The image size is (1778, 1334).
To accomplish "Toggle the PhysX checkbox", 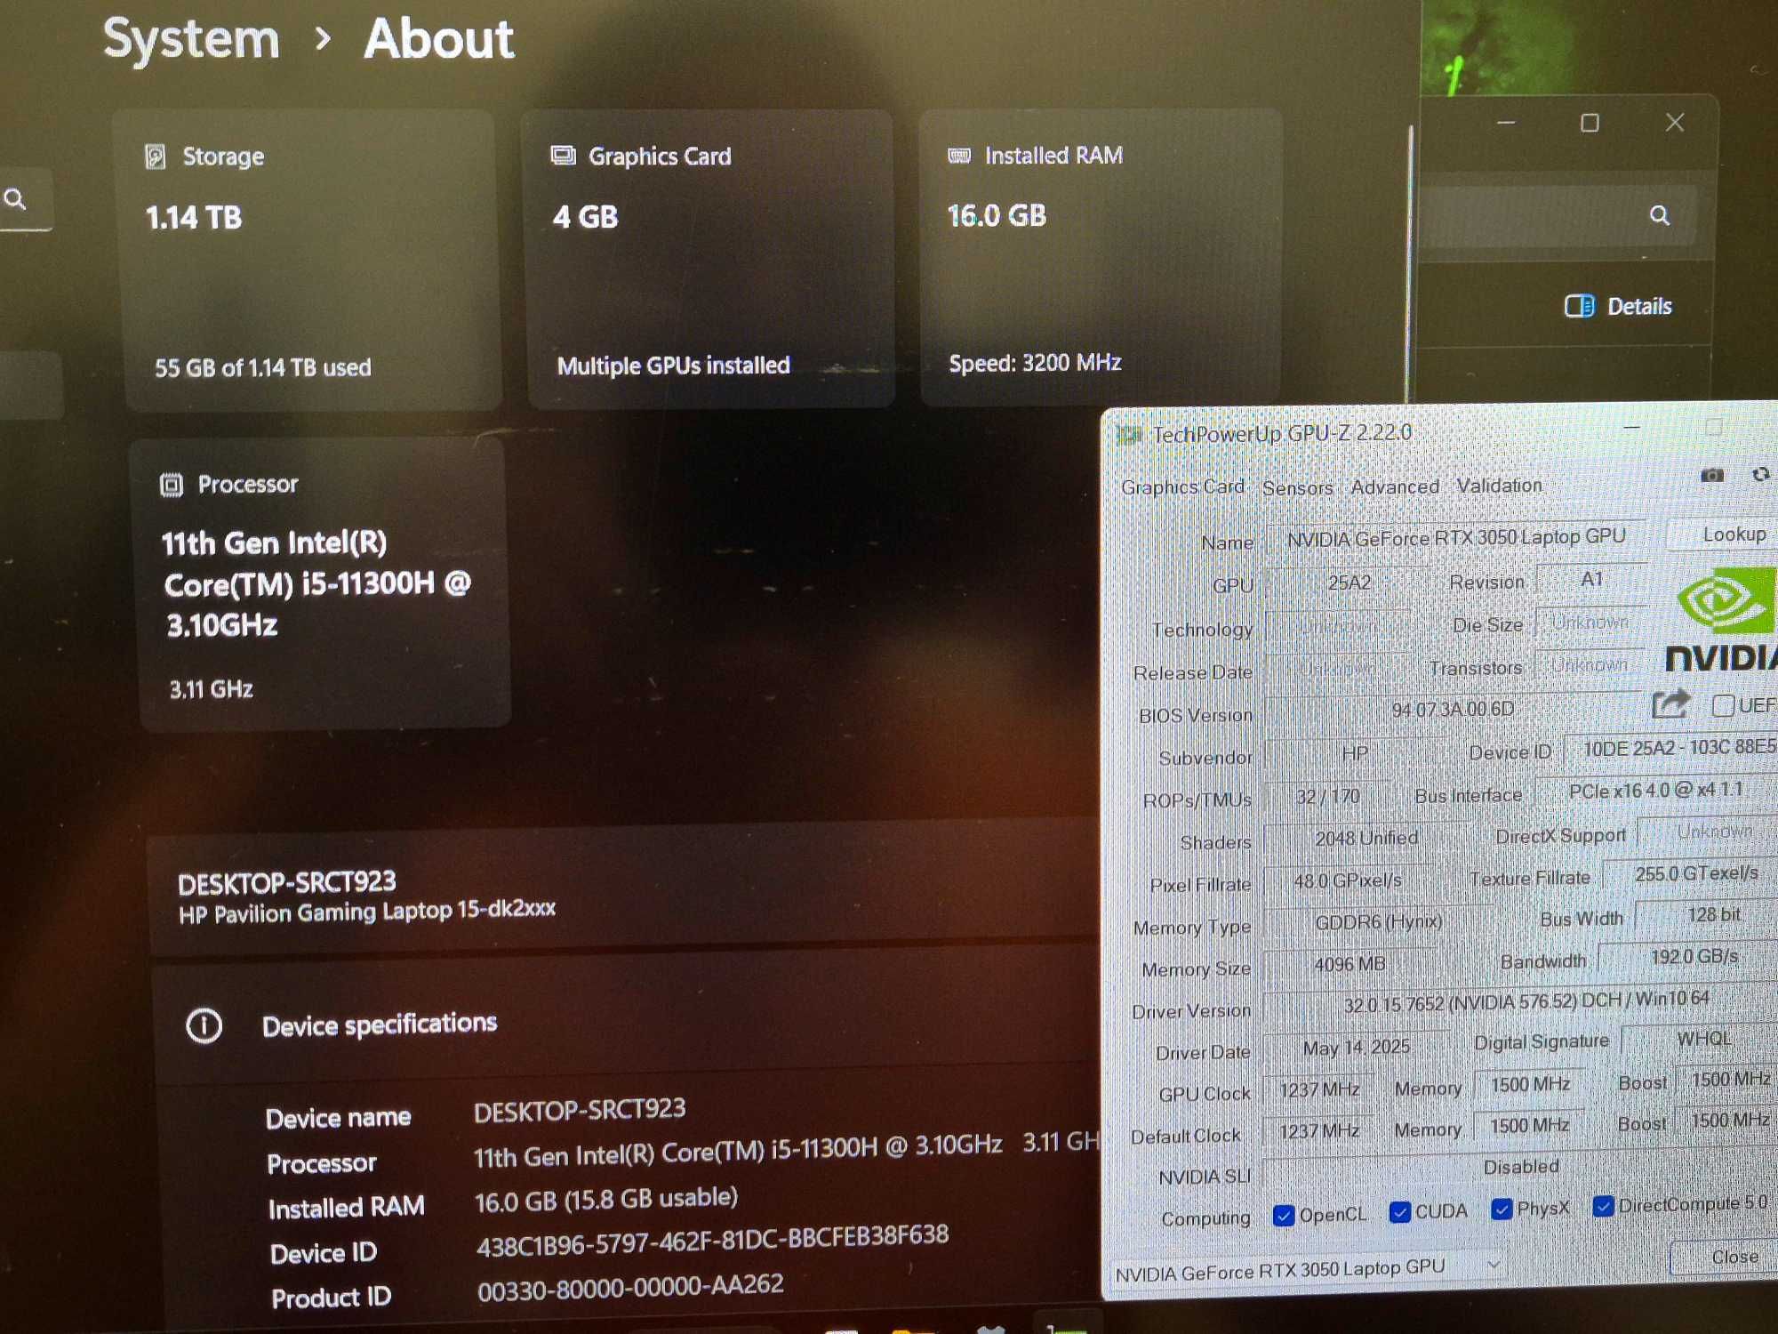I will tap(1502, 1209).
